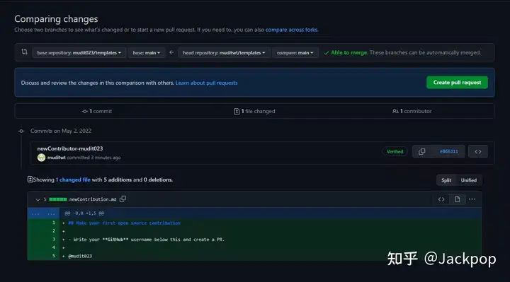Click the compare across forks link
The height and width of the screenshot is (282, 510).
(x=292, y=30)
